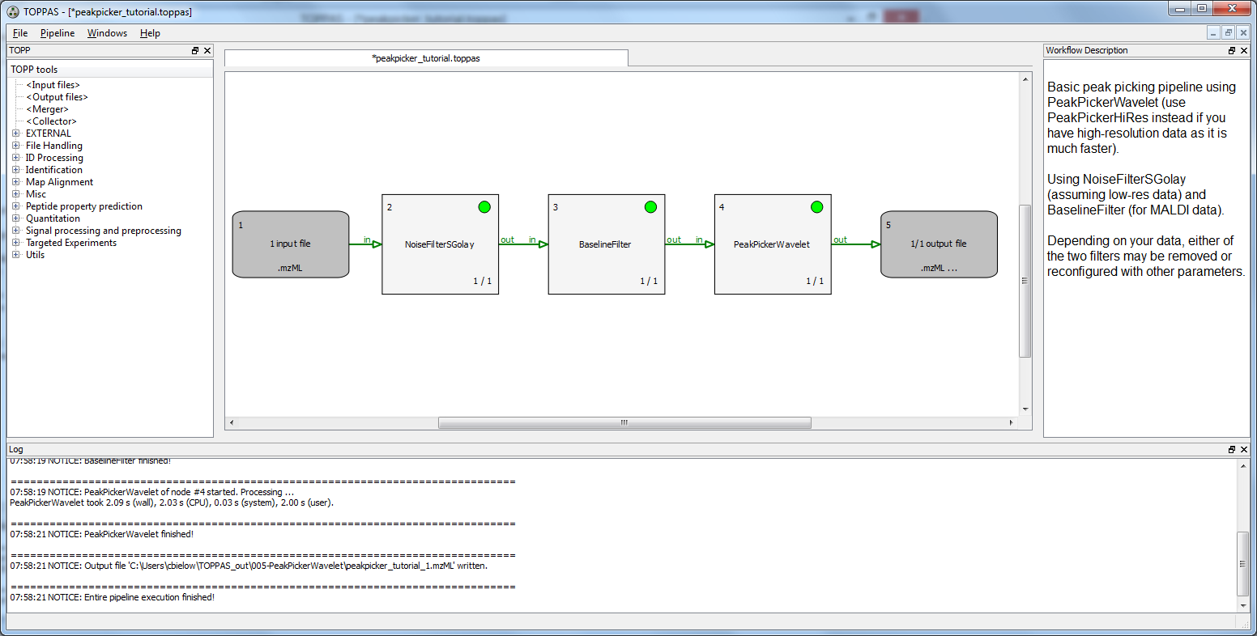Select the <Input files> tree item
1257x636 pixels.
click(x=53, y=85)
